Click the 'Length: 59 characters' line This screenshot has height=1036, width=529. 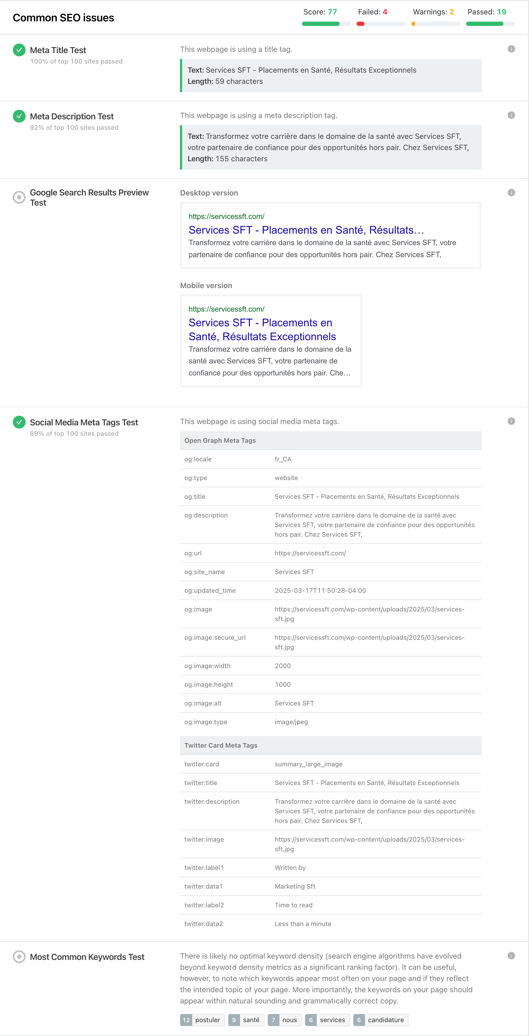(x=225, y=81)
